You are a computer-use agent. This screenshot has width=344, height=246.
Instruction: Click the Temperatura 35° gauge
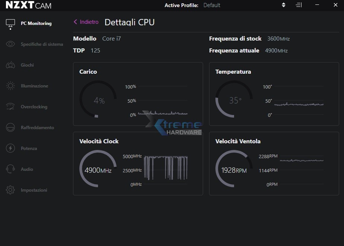coord(234,100)
